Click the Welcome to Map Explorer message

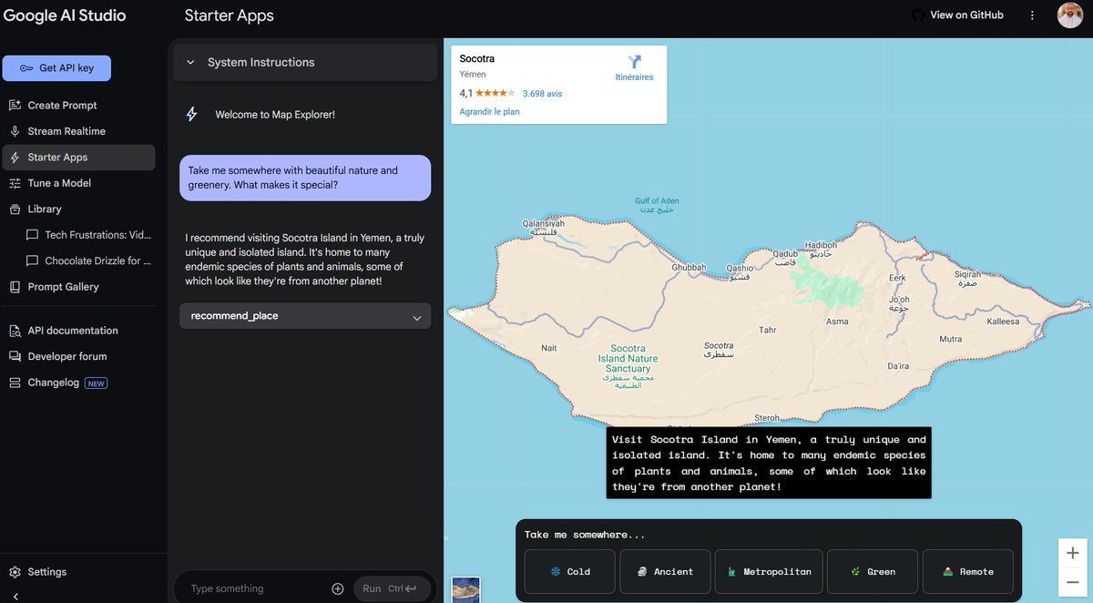pos(275,115)
